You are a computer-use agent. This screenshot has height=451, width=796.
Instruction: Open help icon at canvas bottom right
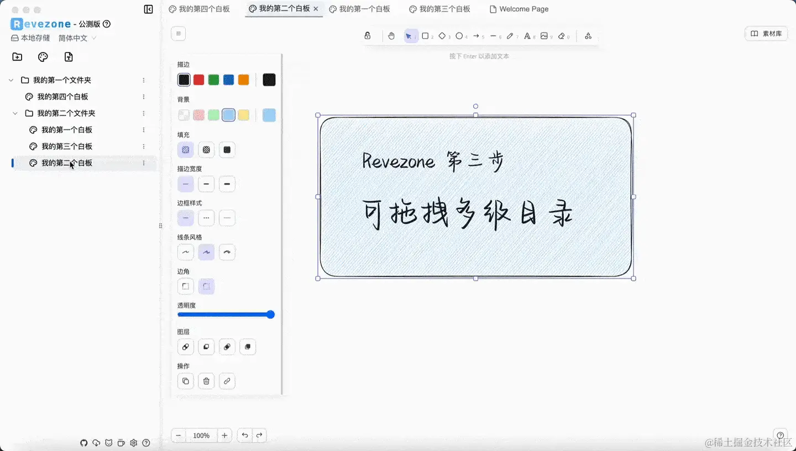(x=781, y=435)
